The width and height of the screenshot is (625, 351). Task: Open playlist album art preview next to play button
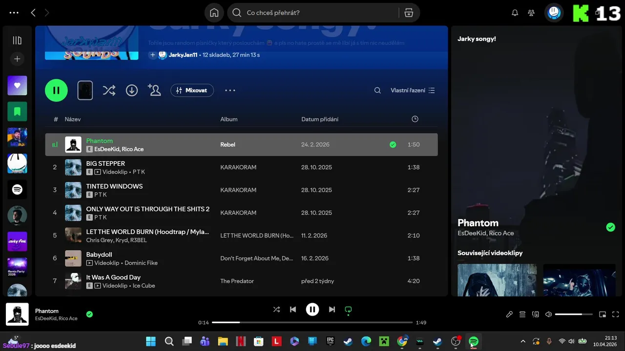click(x=85, y=90)
